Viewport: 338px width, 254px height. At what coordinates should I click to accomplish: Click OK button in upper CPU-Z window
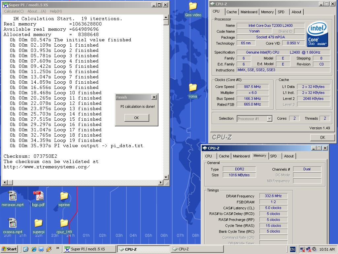322,137
